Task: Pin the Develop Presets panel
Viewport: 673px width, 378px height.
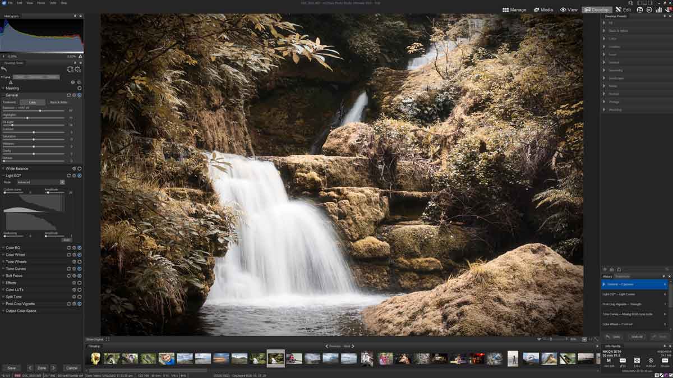Action: pos(665,16)
